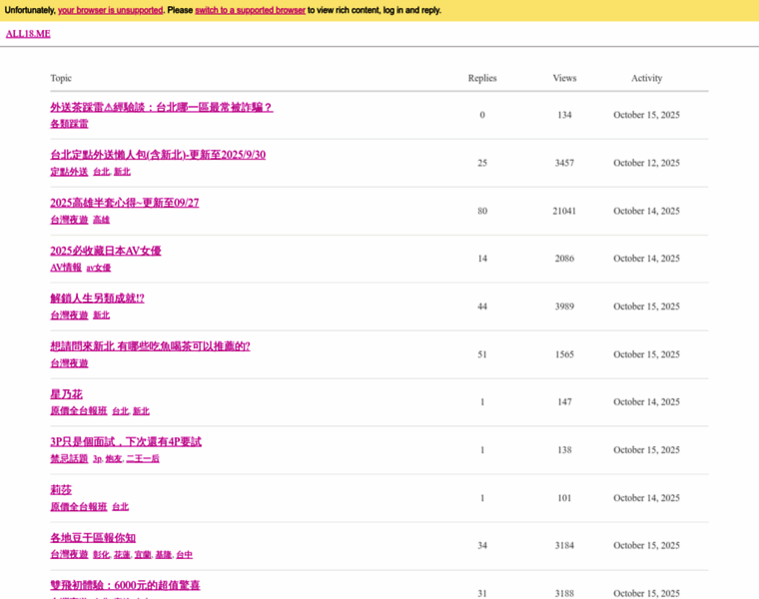The height and width of the screenshot is (599, 759).
Task: Select the AV情報 category link
Action: tap(66, 268)
